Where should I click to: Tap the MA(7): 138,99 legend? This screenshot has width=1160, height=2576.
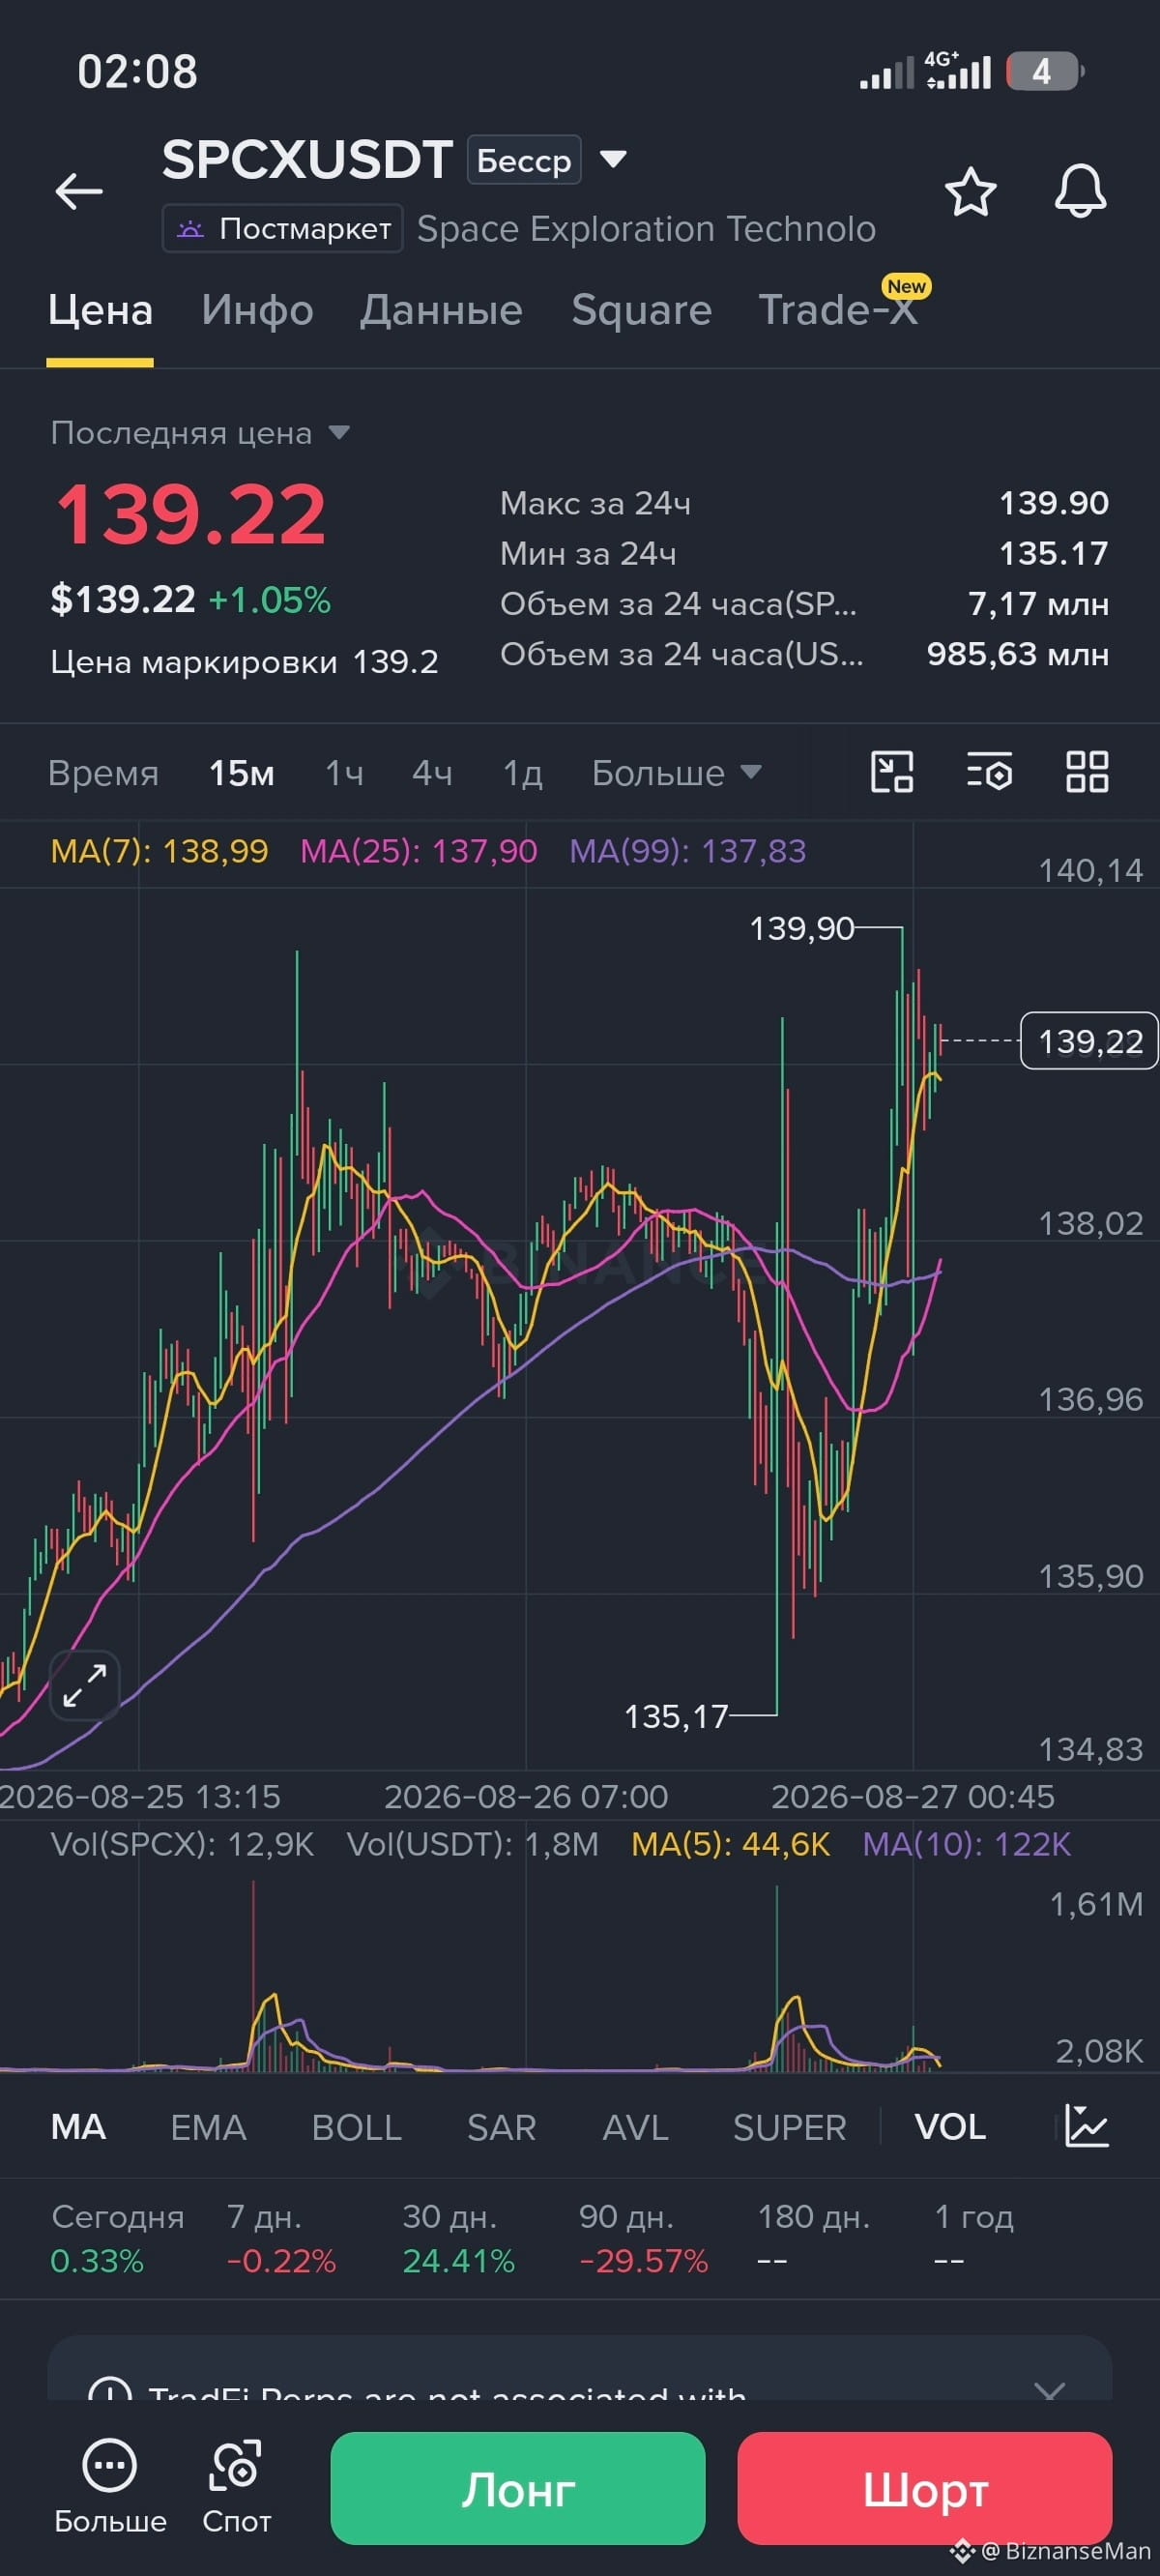(159, 851)
